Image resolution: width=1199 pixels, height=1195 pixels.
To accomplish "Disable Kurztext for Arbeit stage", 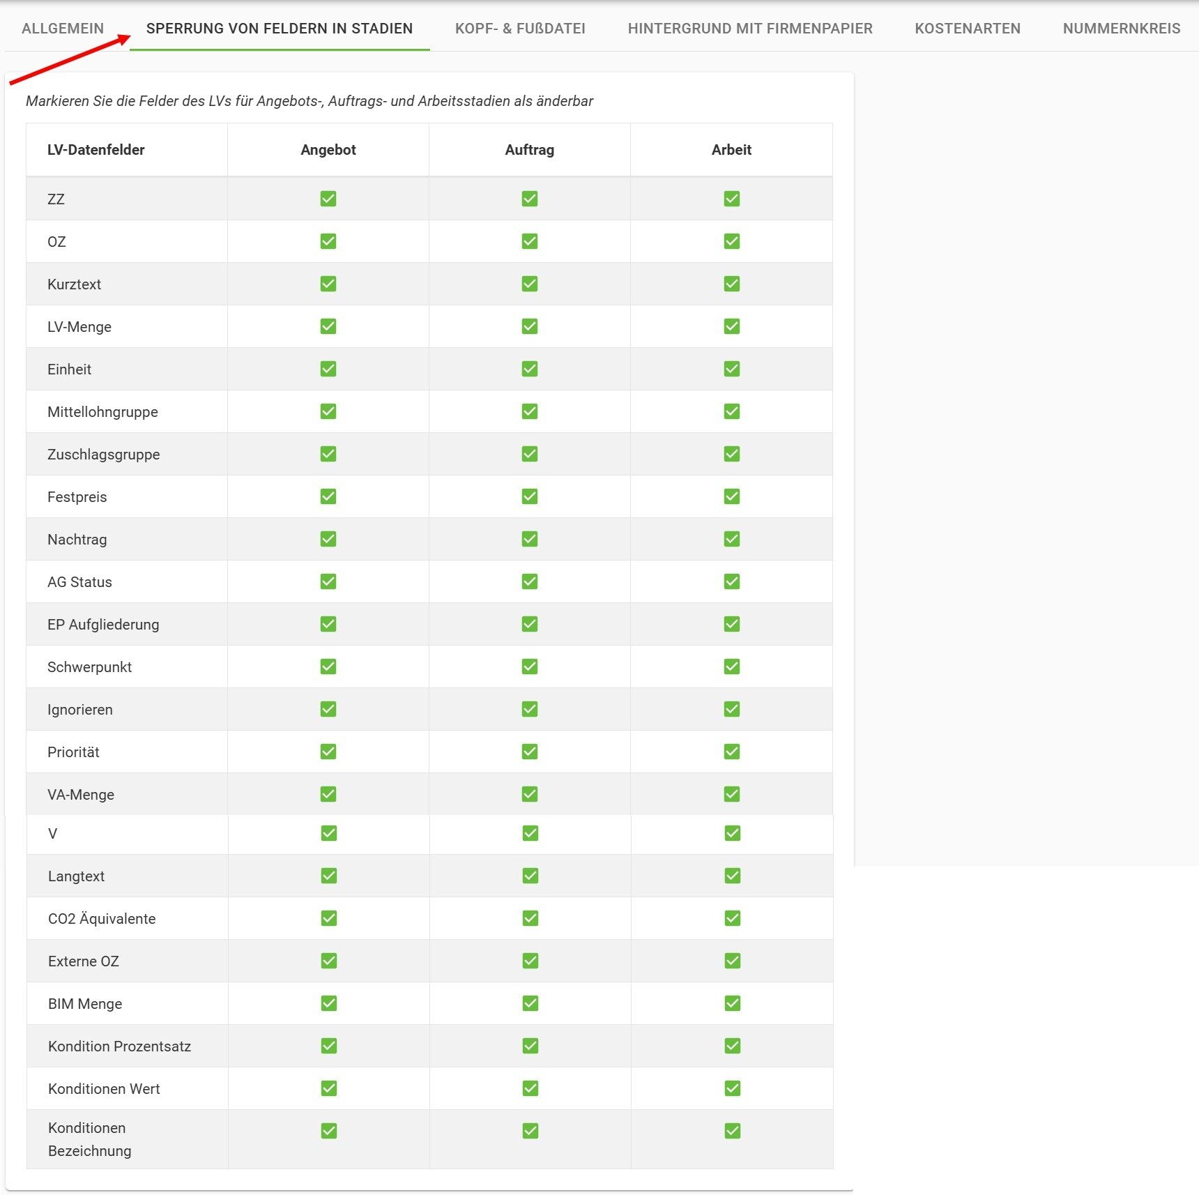I will click(732, 284).
